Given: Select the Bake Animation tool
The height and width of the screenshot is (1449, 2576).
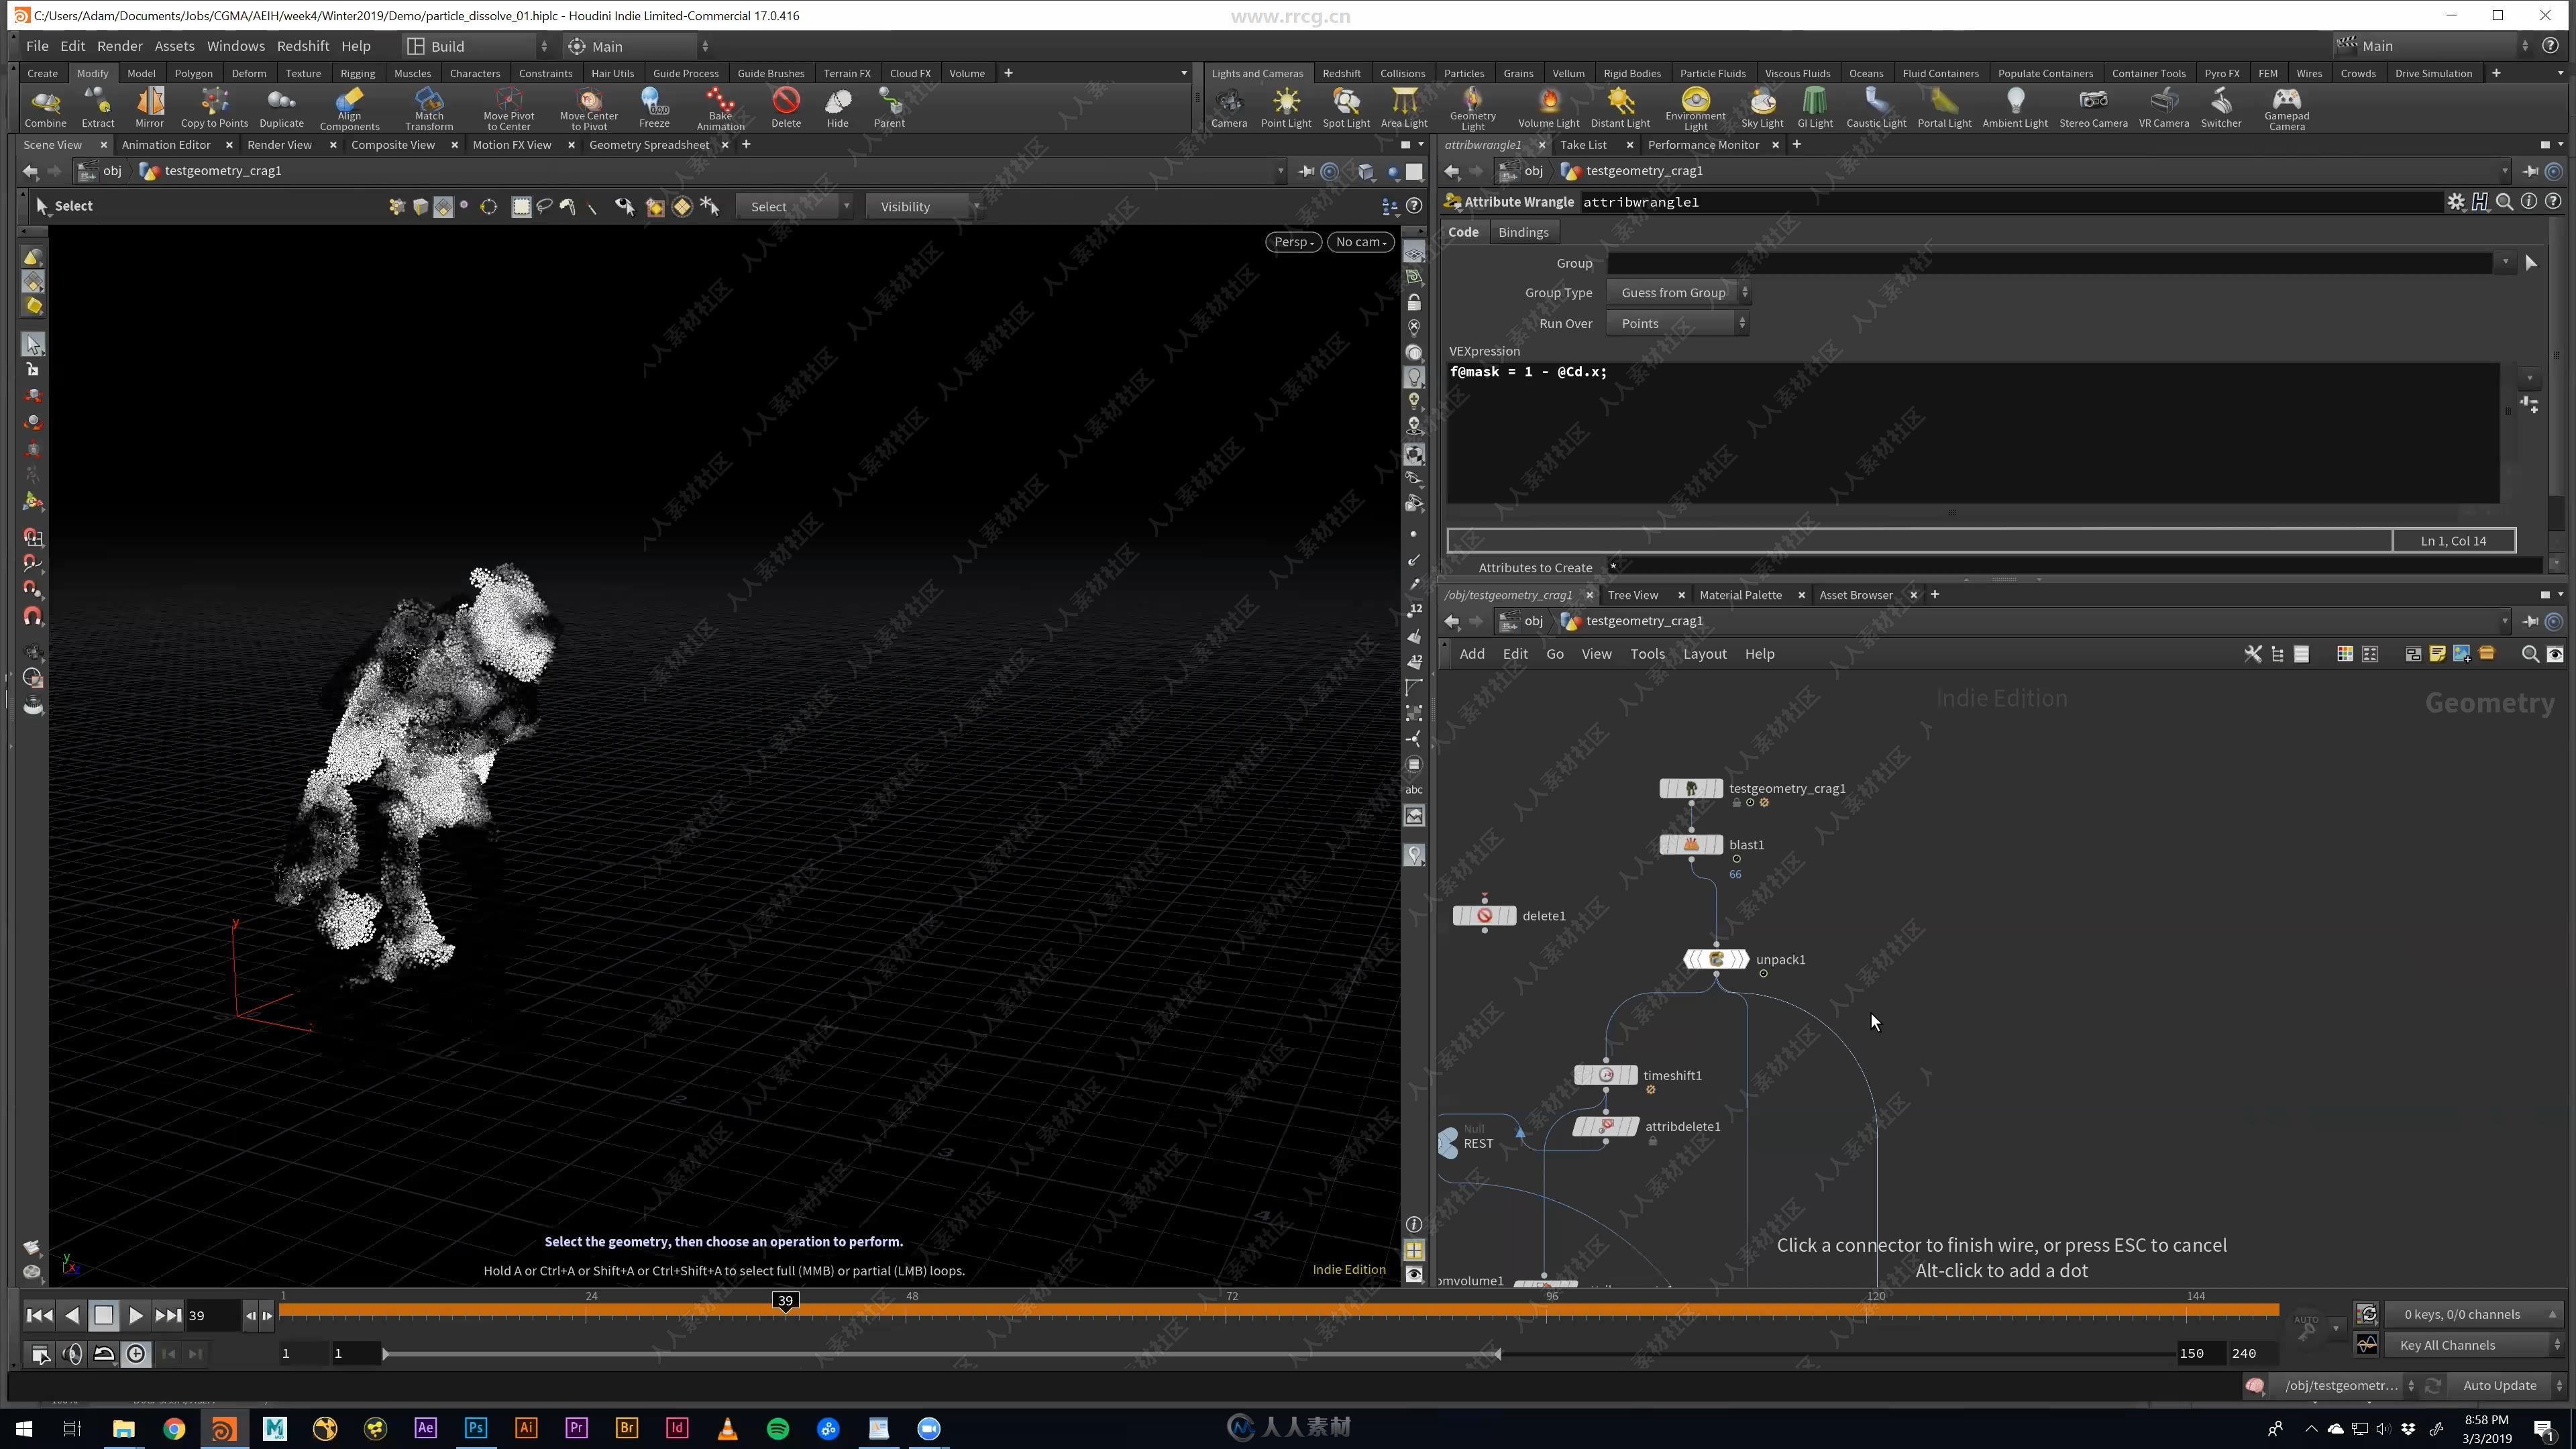Looking at the screenshot, I should coord(720,109).
